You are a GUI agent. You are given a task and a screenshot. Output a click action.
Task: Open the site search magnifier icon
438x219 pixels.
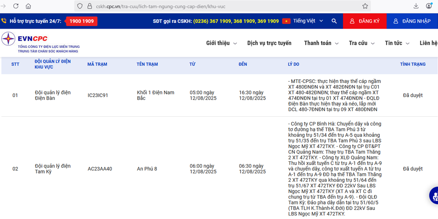[x=334, y=21]
